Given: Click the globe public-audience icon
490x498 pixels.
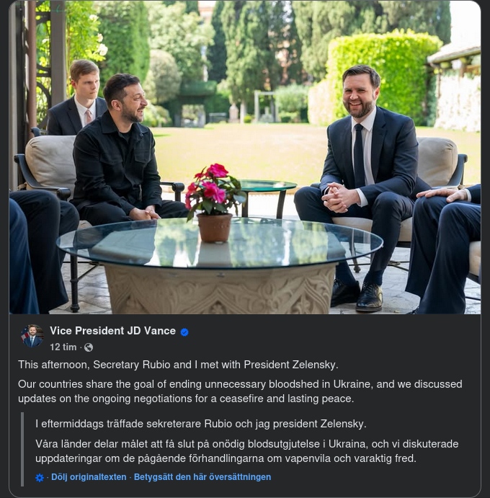Looking at the screenshot, I should [89, 347].
